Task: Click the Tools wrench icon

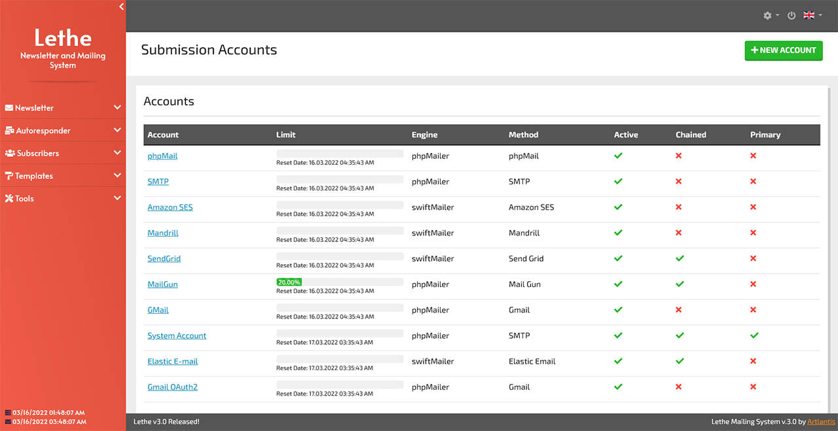Action: pyautogui.click(x=9, y=198)
